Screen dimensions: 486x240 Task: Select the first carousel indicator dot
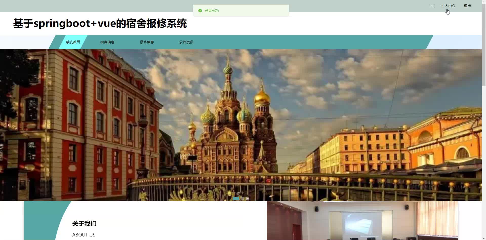coord(236,198)
